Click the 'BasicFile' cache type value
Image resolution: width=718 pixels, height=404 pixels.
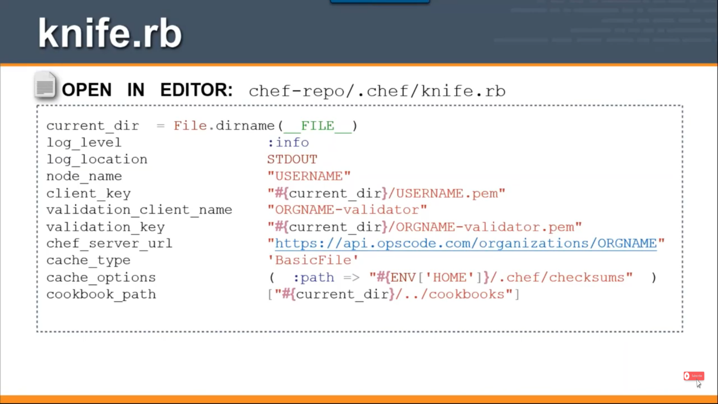pyautogui.click(x=313, y=260)
